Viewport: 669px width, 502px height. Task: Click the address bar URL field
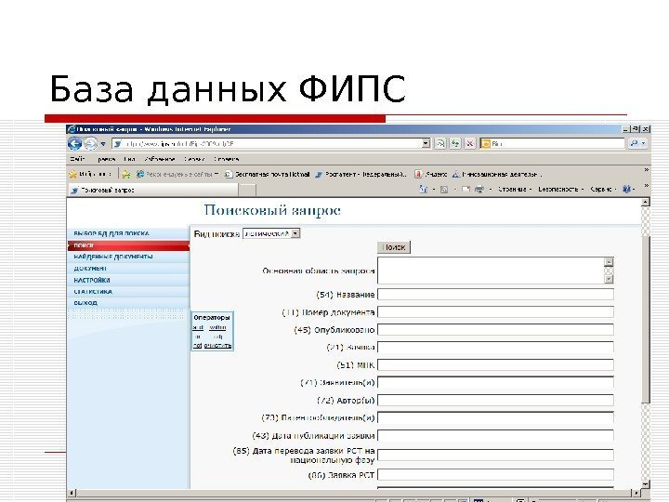pos(267,144)
